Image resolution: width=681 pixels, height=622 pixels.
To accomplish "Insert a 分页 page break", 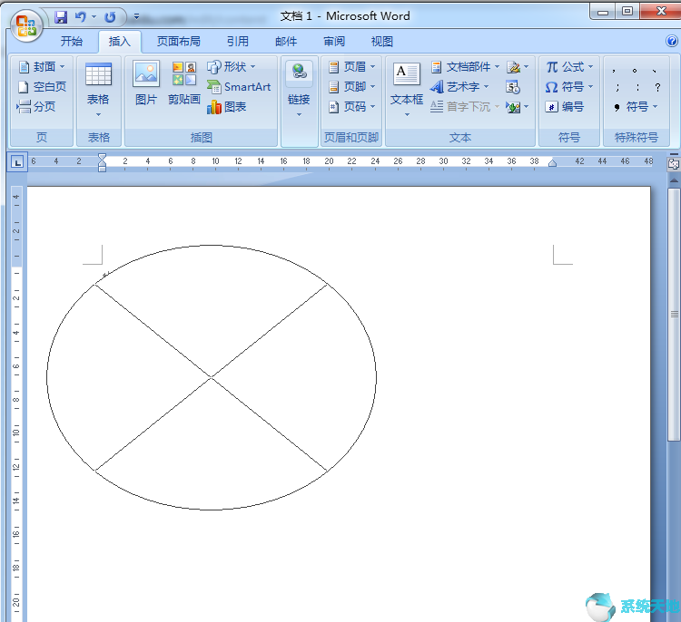I will (36, 106).
